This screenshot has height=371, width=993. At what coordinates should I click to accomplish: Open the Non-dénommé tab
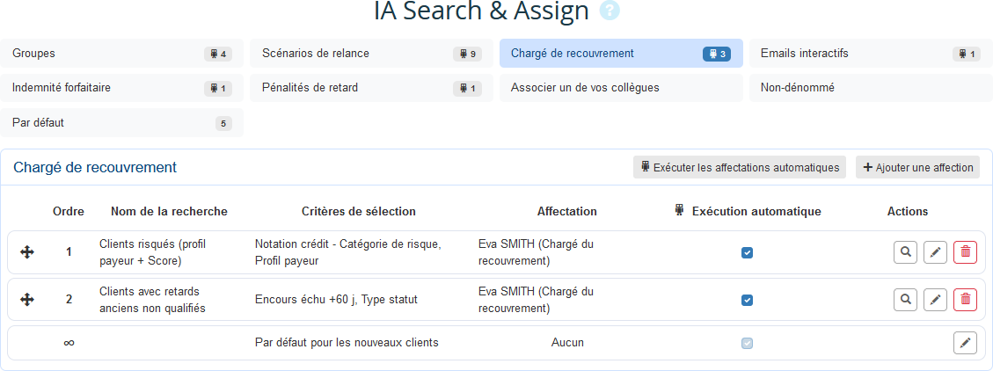coord(871,88)
